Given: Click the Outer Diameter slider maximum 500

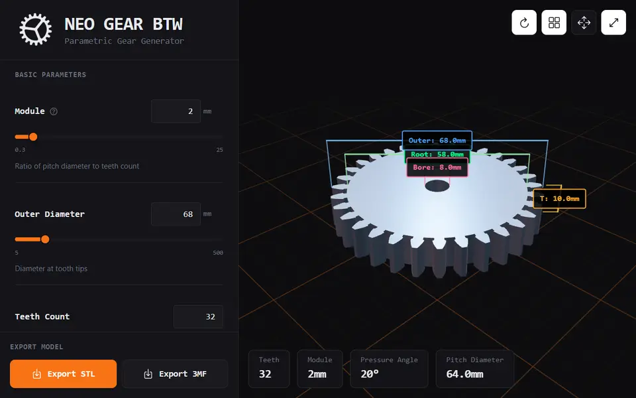Looking at the screenshot, I should (x=218, y=253).
